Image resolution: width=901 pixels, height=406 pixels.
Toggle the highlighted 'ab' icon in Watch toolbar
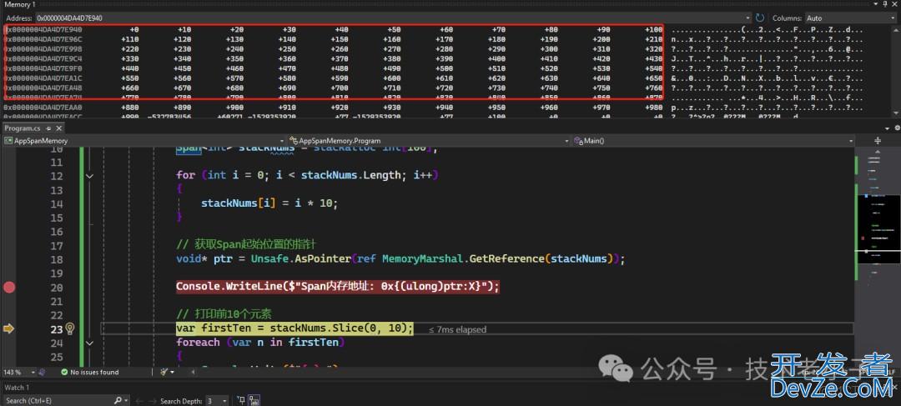(254, 401)
